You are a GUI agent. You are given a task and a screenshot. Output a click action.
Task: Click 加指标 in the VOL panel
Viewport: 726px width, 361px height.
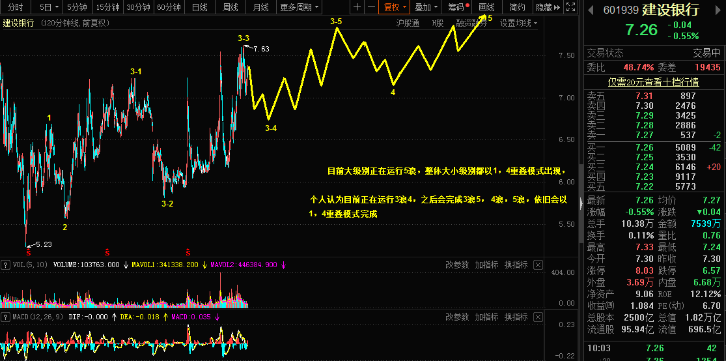[486, 265]
